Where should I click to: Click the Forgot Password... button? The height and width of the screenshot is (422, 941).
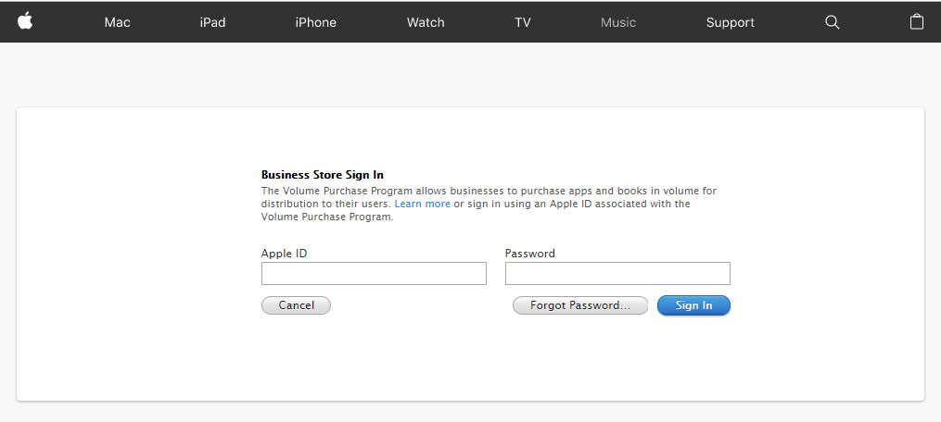(579, 305)
